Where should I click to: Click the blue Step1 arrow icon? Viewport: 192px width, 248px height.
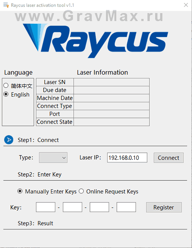click(x=9, y=140)
